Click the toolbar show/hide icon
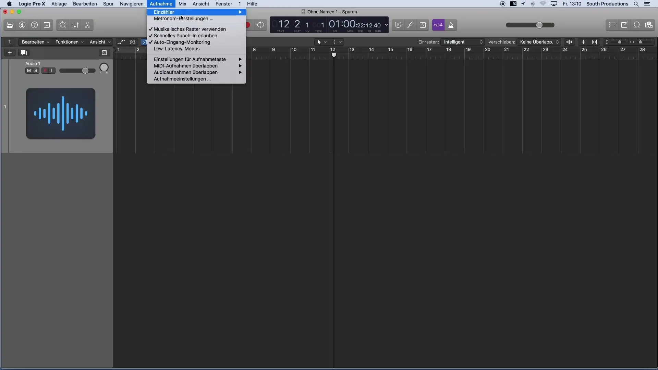 click(47, 25)
